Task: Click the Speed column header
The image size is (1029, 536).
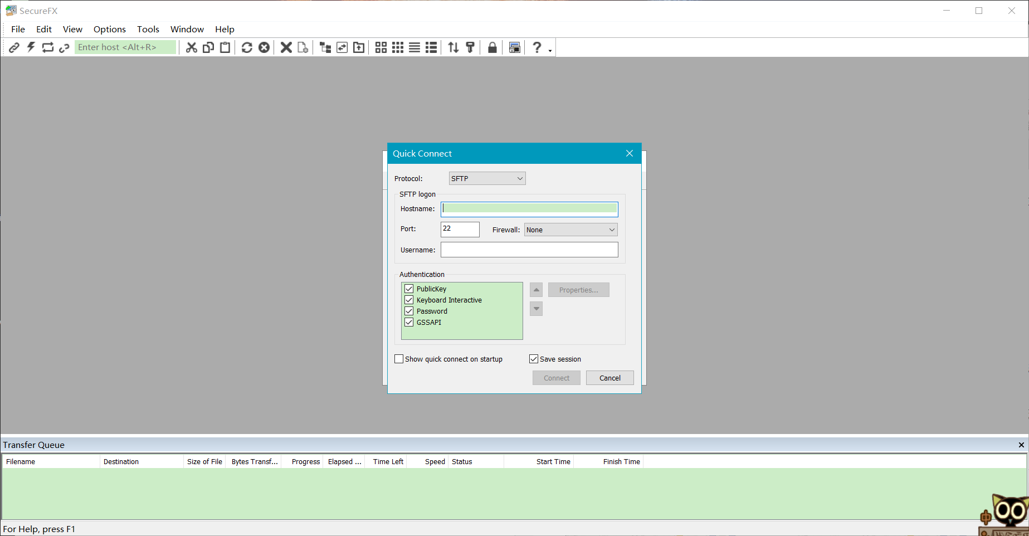Action: [427, 461]
